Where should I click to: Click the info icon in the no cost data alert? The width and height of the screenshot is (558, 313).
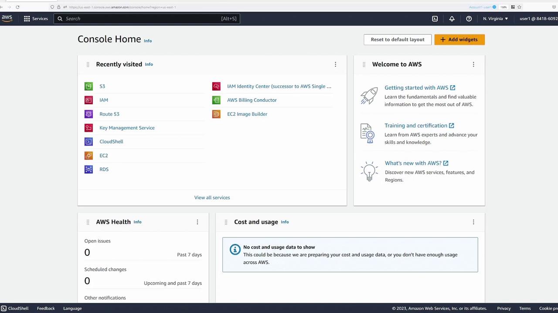(x=235, y=250)
